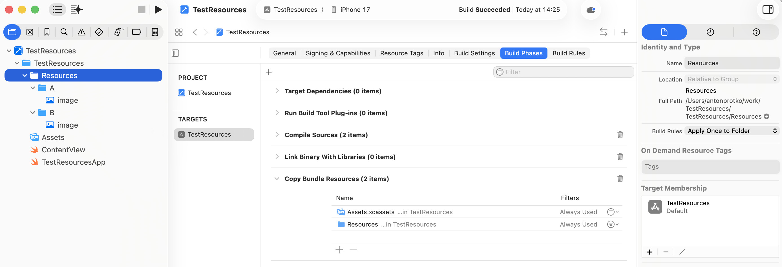This screenshot has height=267, width=782.
Task: Open the Signing & Capabilities tab
Action: tap(338, 53)
